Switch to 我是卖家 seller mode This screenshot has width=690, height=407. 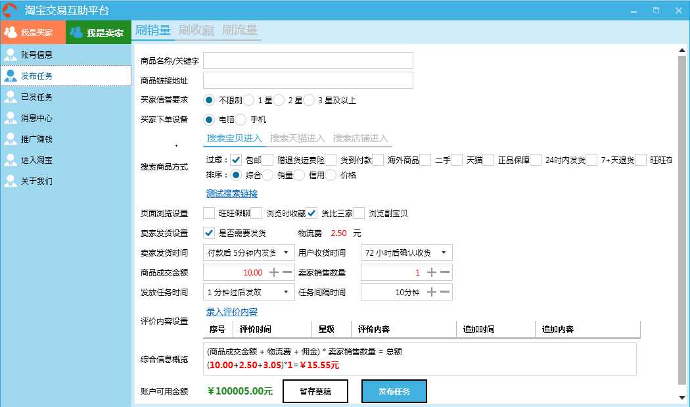pyautogui.click(x=99, y=32)
